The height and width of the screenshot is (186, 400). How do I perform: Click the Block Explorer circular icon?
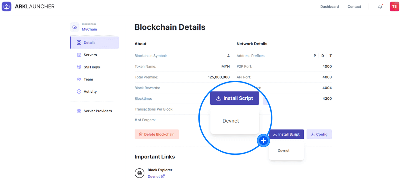click(139, 173)
